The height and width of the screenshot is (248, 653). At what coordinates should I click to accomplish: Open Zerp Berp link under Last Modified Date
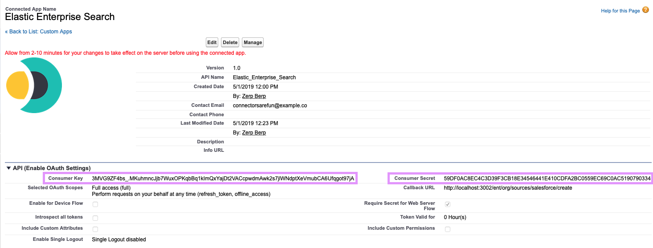[x=254, y=133]
